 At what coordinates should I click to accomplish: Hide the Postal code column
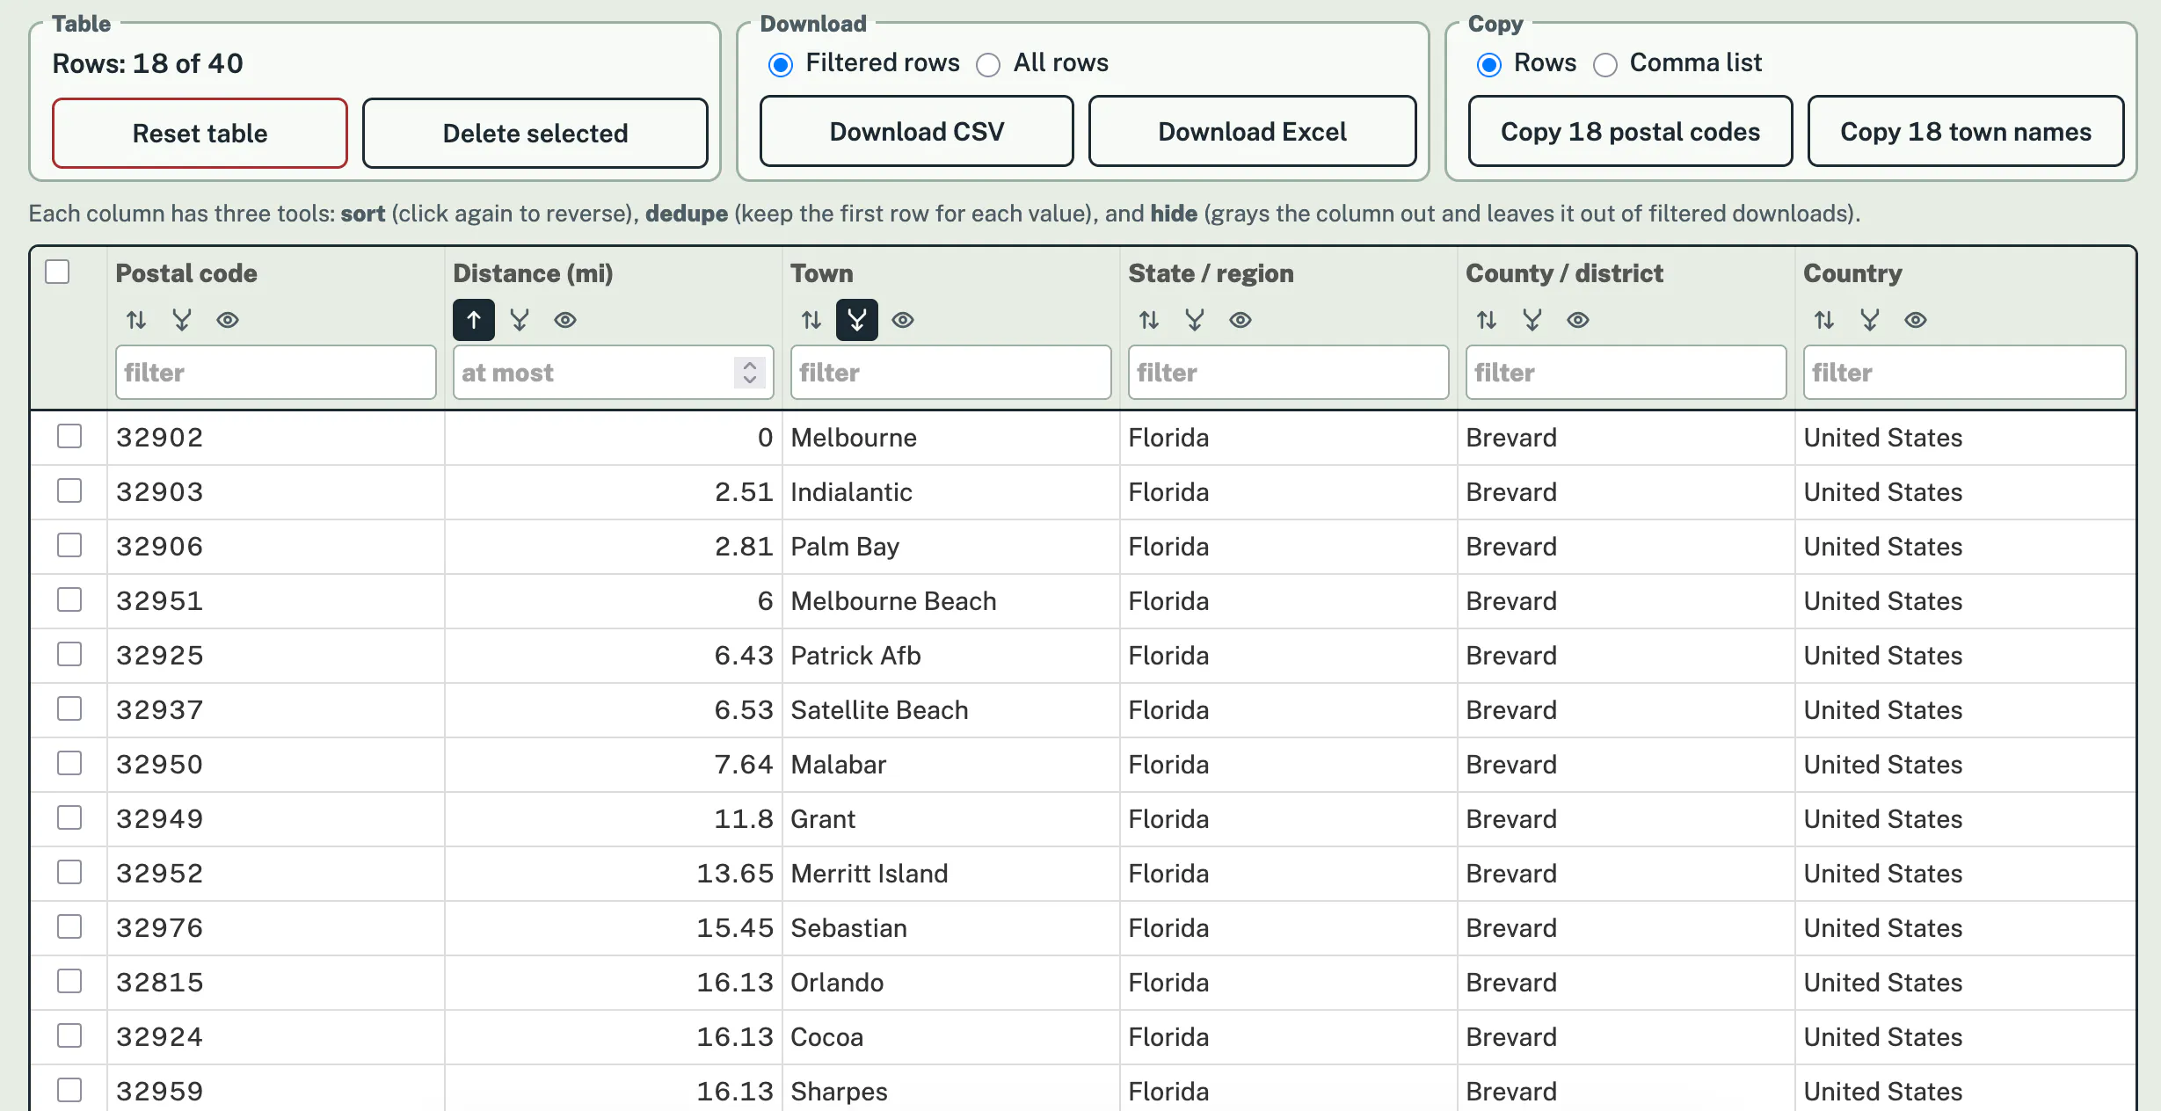(x=228, y=320)
